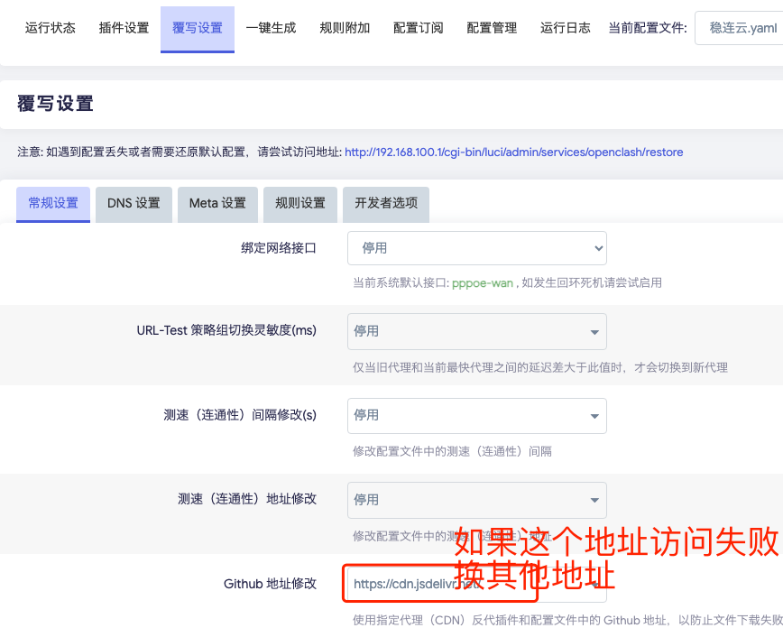Expand the 测速（连通性）间隔修改 dropdown
Screen dimensions: 783x628
point(476,416)
